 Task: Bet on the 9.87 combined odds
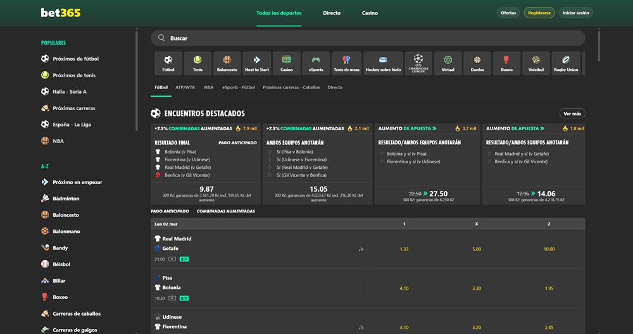[207, 189]
